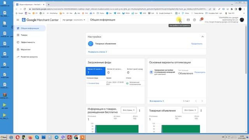This screenshot has width=249, height=140.
Task: Open the hamburger main menu
Action: pos(18,20)
